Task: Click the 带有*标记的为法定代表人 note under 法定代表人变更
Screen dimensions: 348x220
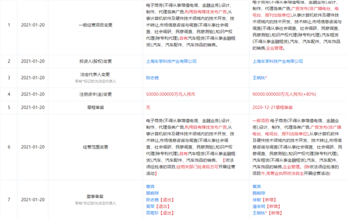Action: click(96, 81)
